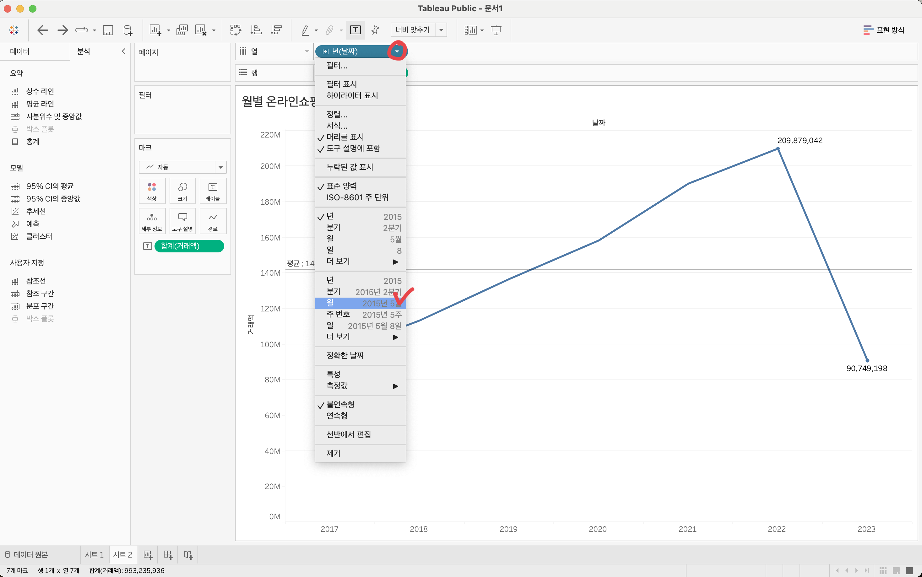This screenshot has height=577, width=922.
Task: Toggle 도구 설명에 포함 menu option
Action: click(x=353, y=148)
